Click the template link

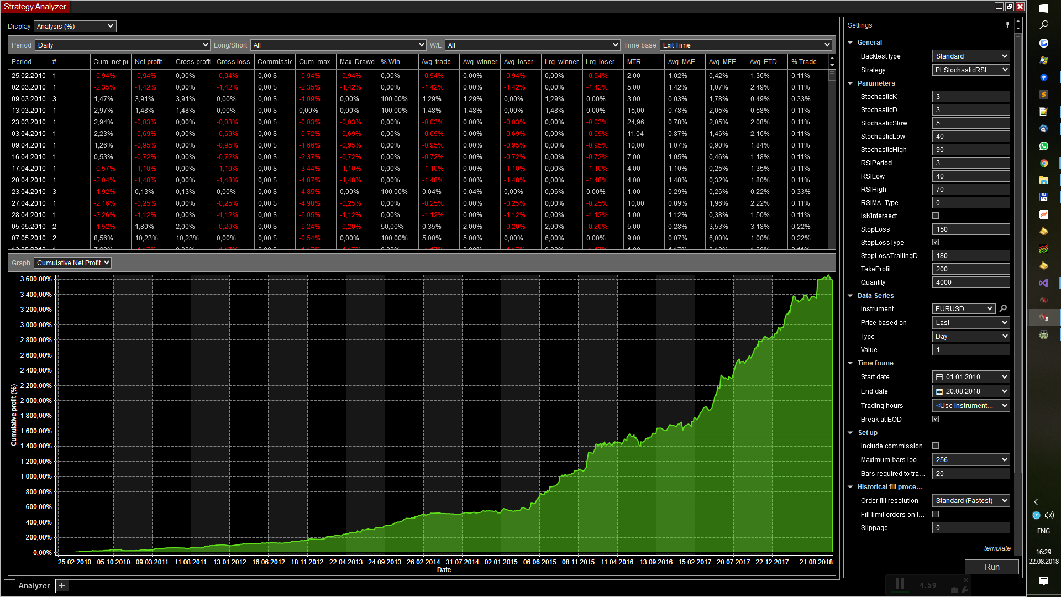[997, 548]
